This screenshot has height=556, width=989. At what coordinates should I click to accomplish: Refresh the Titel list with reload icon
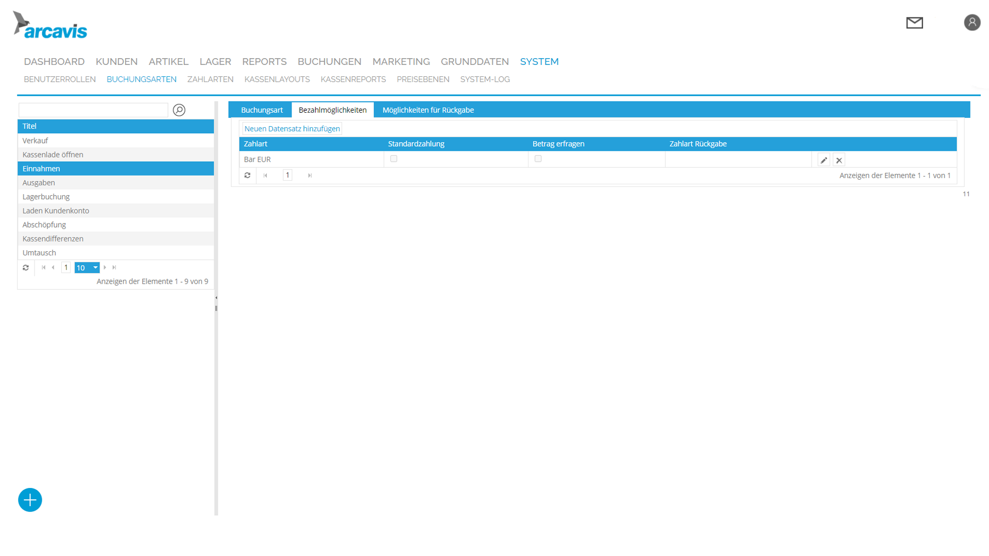26,268
